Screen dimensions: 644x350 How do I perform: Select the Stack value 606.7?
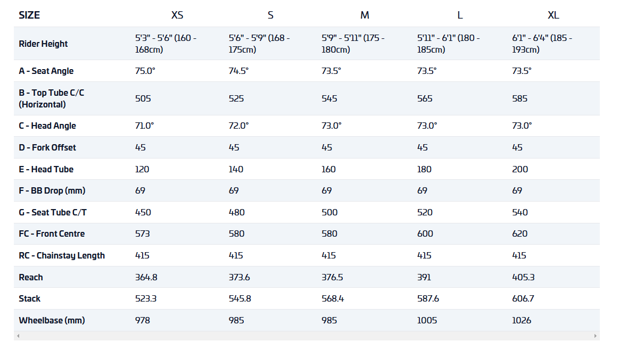click(523, 298)
